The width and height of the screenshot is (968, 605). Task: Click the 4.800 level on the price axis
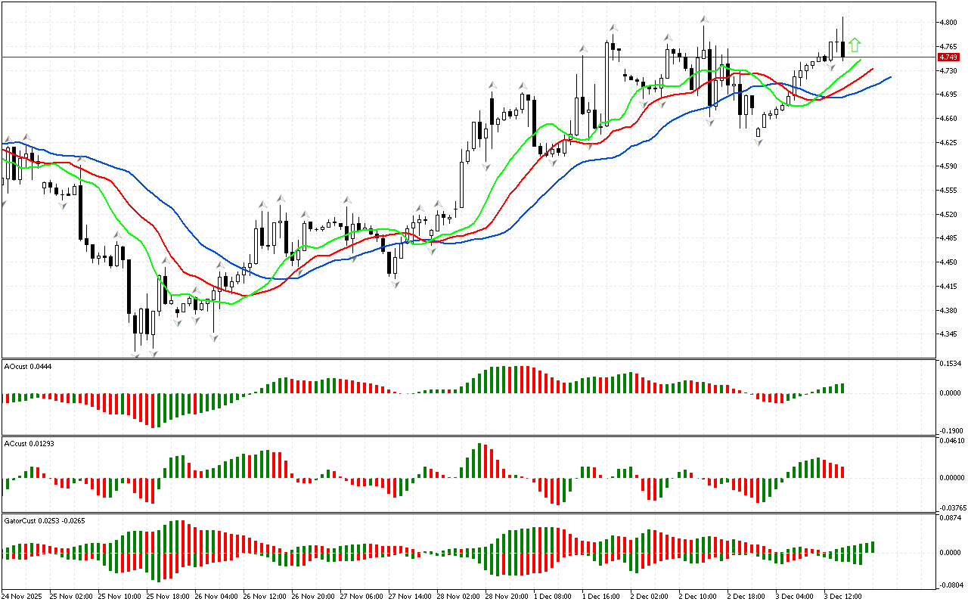948,23
